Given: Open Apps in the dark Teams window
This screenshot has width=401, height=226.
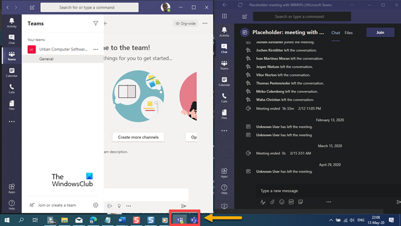Looking at the screenshot, I should [224, 173].
